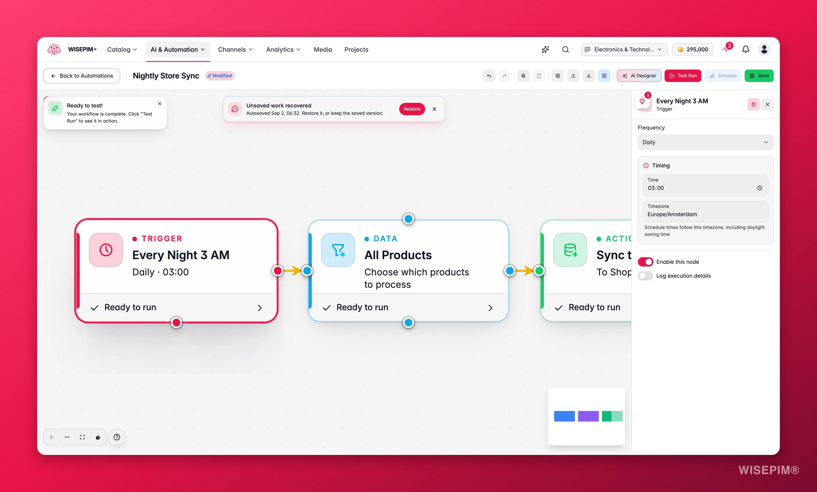The height and width of the screenshot is (492, 817).
Task: Click Trigger node's right red output handle
Action: [x=278, y=271]
